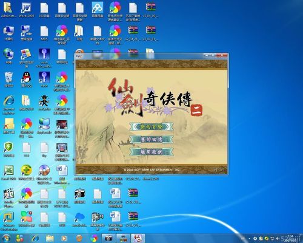Switch to the network app taskbar button

click(123, 238)
